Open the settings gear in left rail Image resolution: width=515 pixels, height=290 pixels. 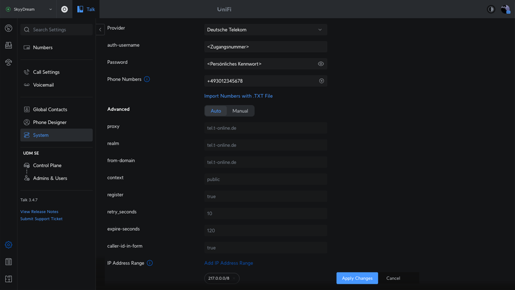pyautogui.click(x=9, y=245)
